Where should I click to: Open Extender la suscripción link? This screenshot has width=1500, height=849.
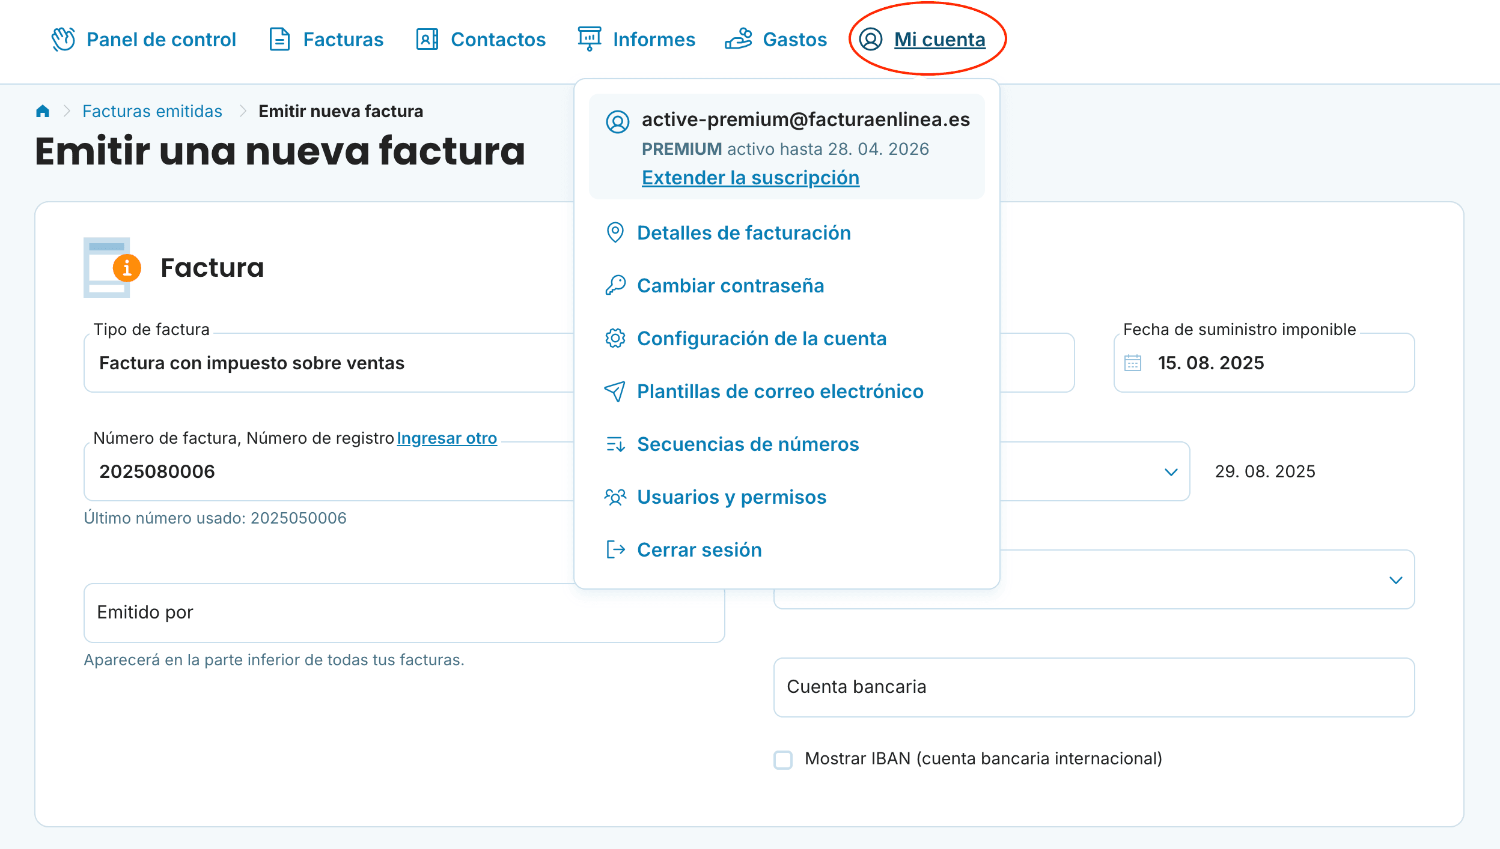[751, 178]
